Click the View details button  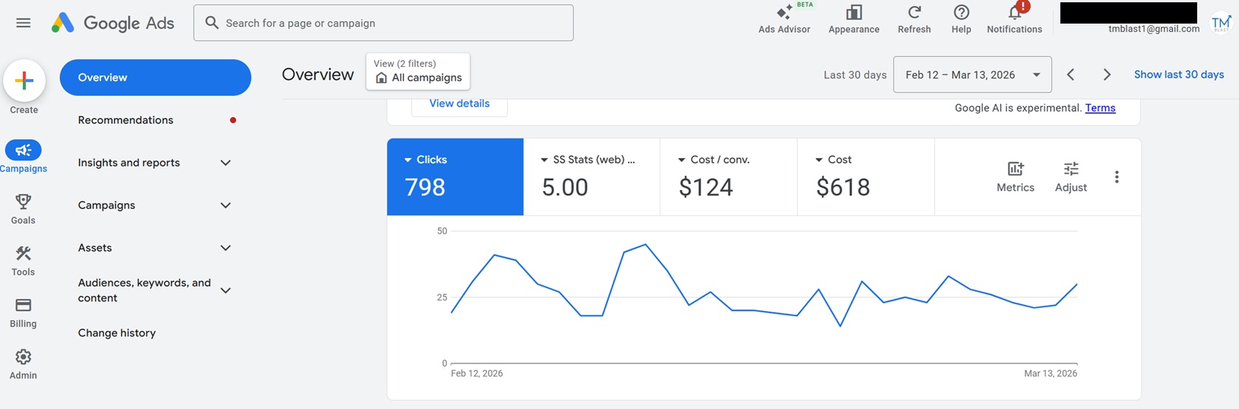point(459,104)
